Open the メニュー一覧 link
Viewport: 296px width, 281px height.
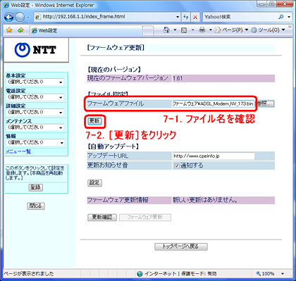[18, 151]
